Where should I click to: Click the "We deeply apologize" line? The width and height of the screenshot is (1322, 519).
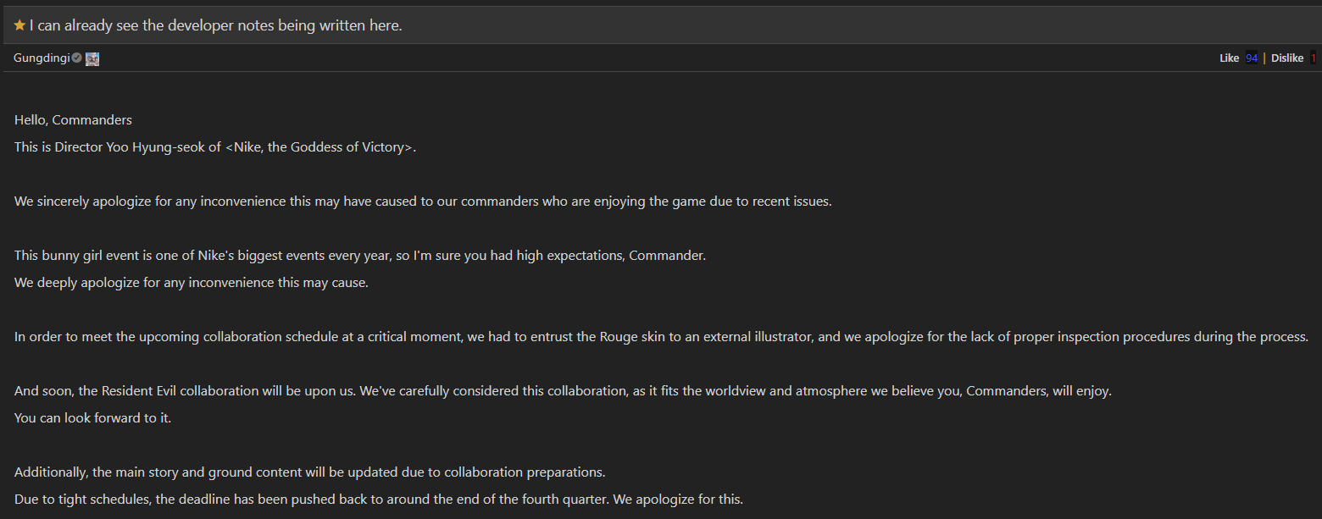tap(191, 282)
